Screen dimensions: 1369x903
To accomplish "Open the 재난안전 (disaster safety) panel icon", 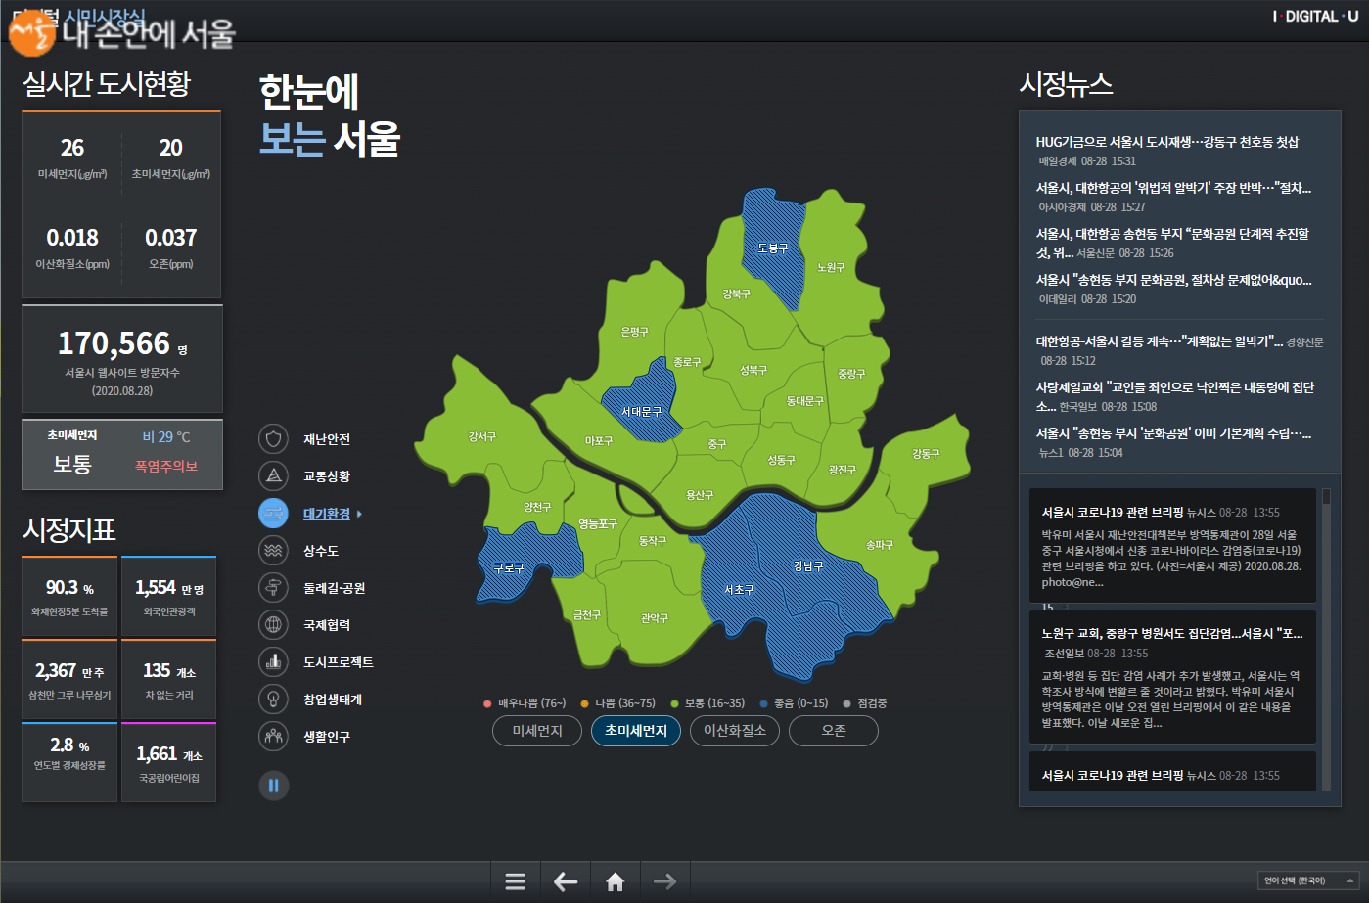I will tap(274, 438).
